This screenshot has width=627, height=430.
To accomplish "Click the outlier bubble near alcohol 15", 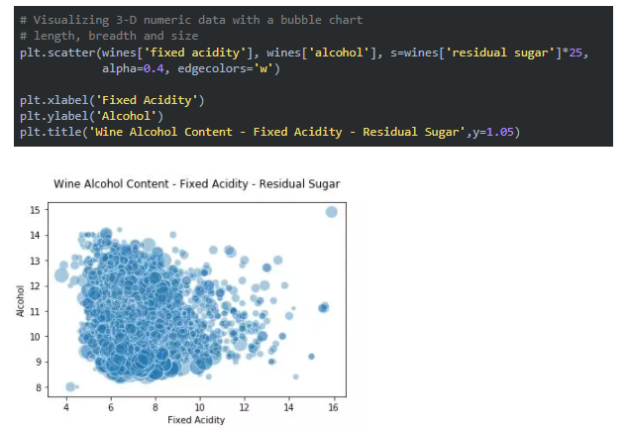I will 331,212.
